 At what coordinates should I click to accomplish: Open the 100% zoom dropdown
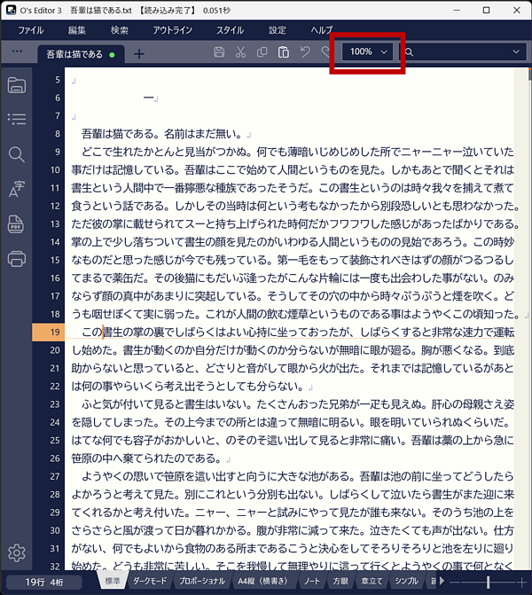[x=367, y=51]
